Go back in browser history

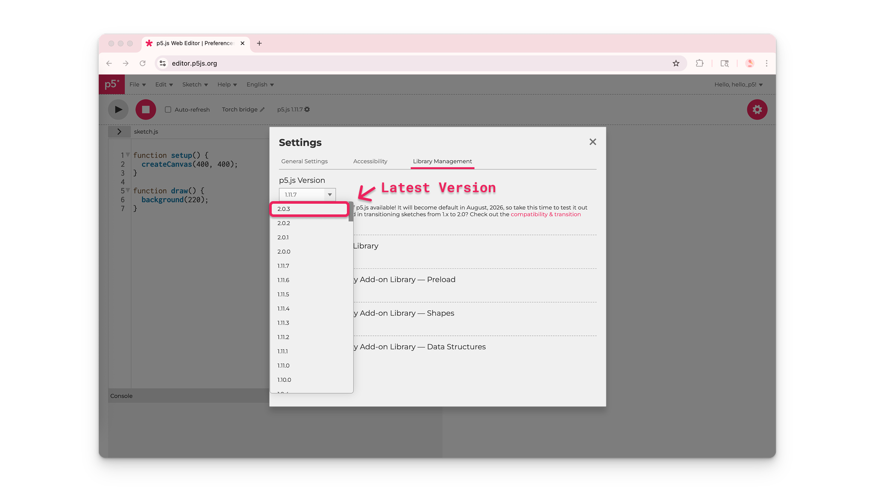coord(109,63)
